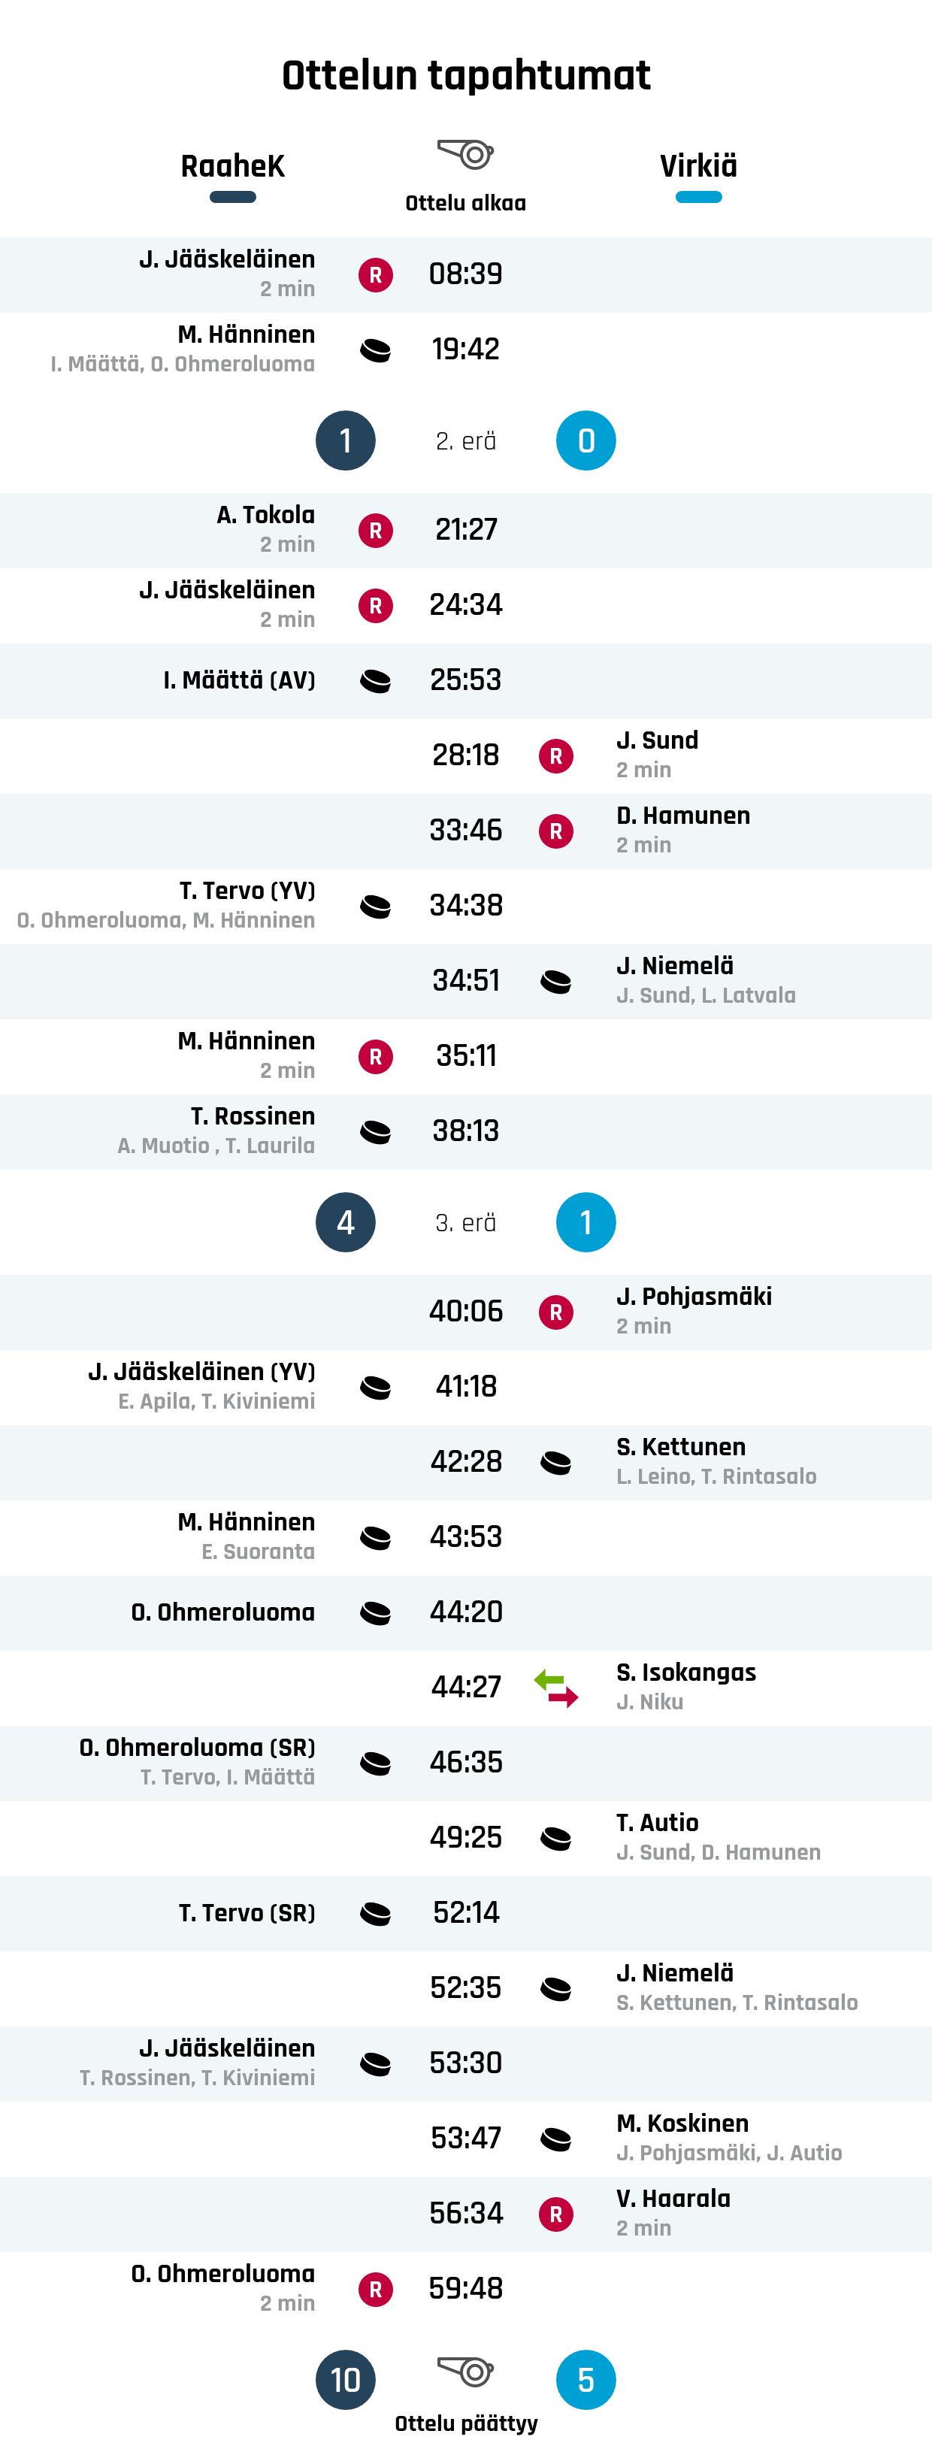932x2449 pixels.
Task: Click the 2. erä period header
Action: (x=466, y=441)
